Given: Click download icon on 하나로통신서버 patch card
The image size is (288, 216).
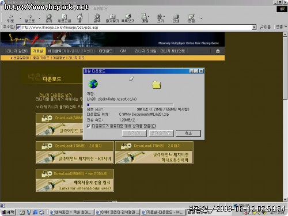Looking at the screenshot, I should point(126,146).
